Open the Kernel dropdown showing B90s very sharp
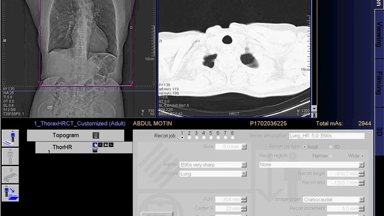This screenshot has height=216, width=384. (x=244, y=165)
